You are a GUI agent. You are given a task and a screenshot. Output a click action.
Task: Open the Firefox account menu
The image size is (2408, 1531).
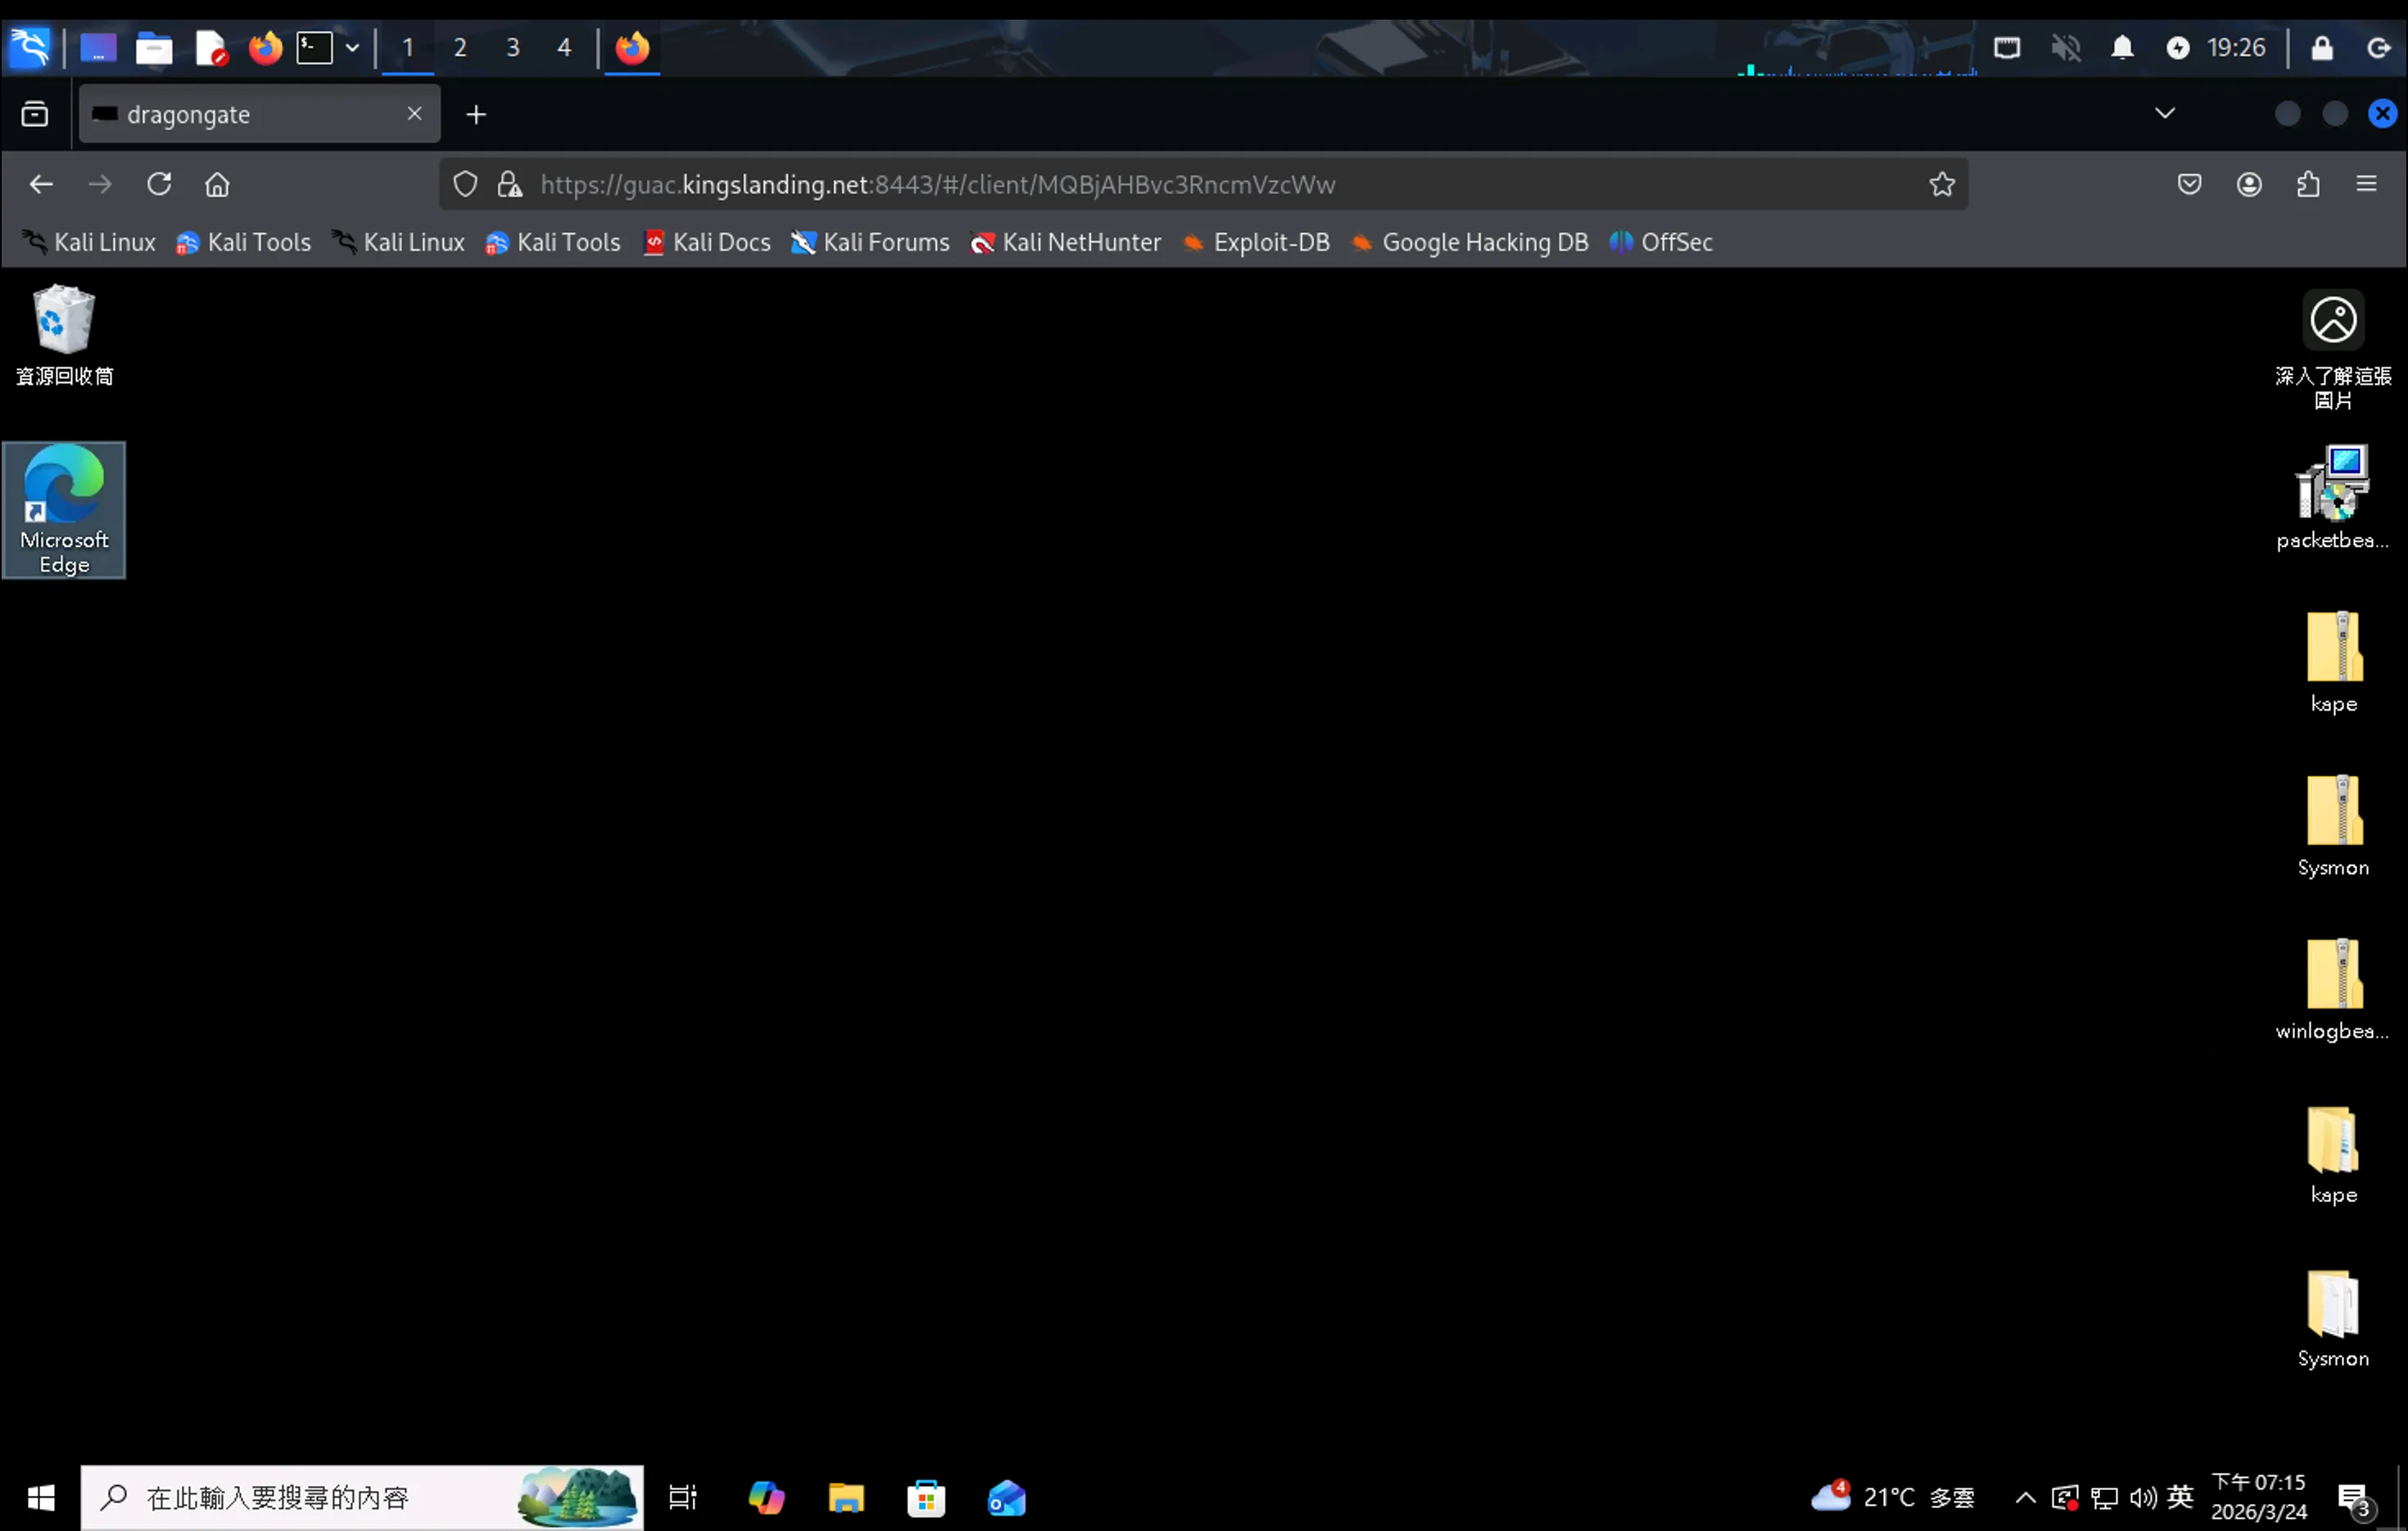(2249, 184)
